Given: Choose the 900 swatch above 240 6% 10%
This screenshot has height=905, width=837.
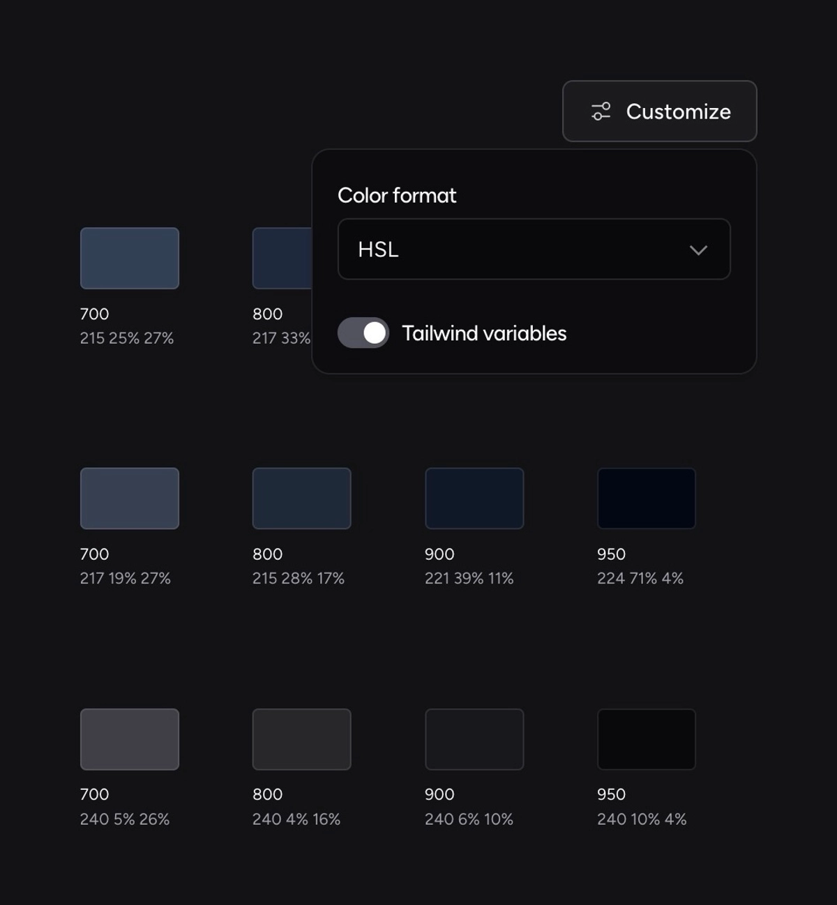Looking at the screenshot, I should pos(474,739).
